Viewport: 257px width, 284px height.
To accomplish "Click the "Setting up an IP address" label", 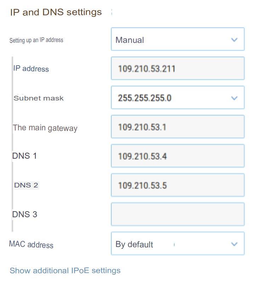I will click(36, 40).
